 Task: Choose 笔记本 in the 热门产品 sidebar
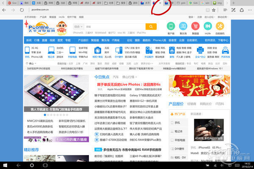pos(179,131)
